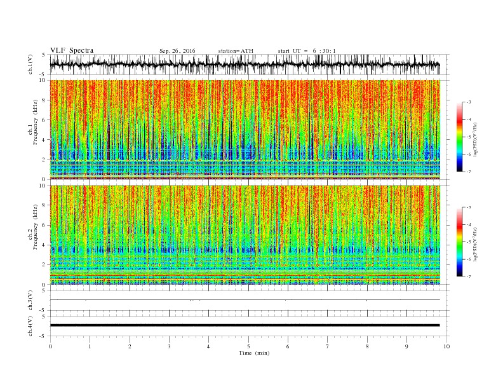
Task: Click time axis tick label 9
Action: click(x=406, y=346)
